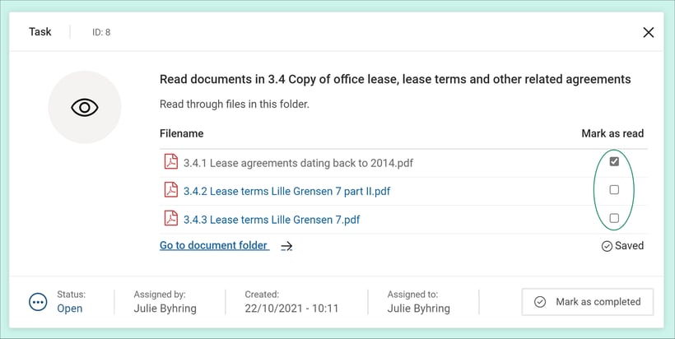Uncheck read box for 3.4.1 Lease agreements
The image size is (675, 339).
pos(614,162)
